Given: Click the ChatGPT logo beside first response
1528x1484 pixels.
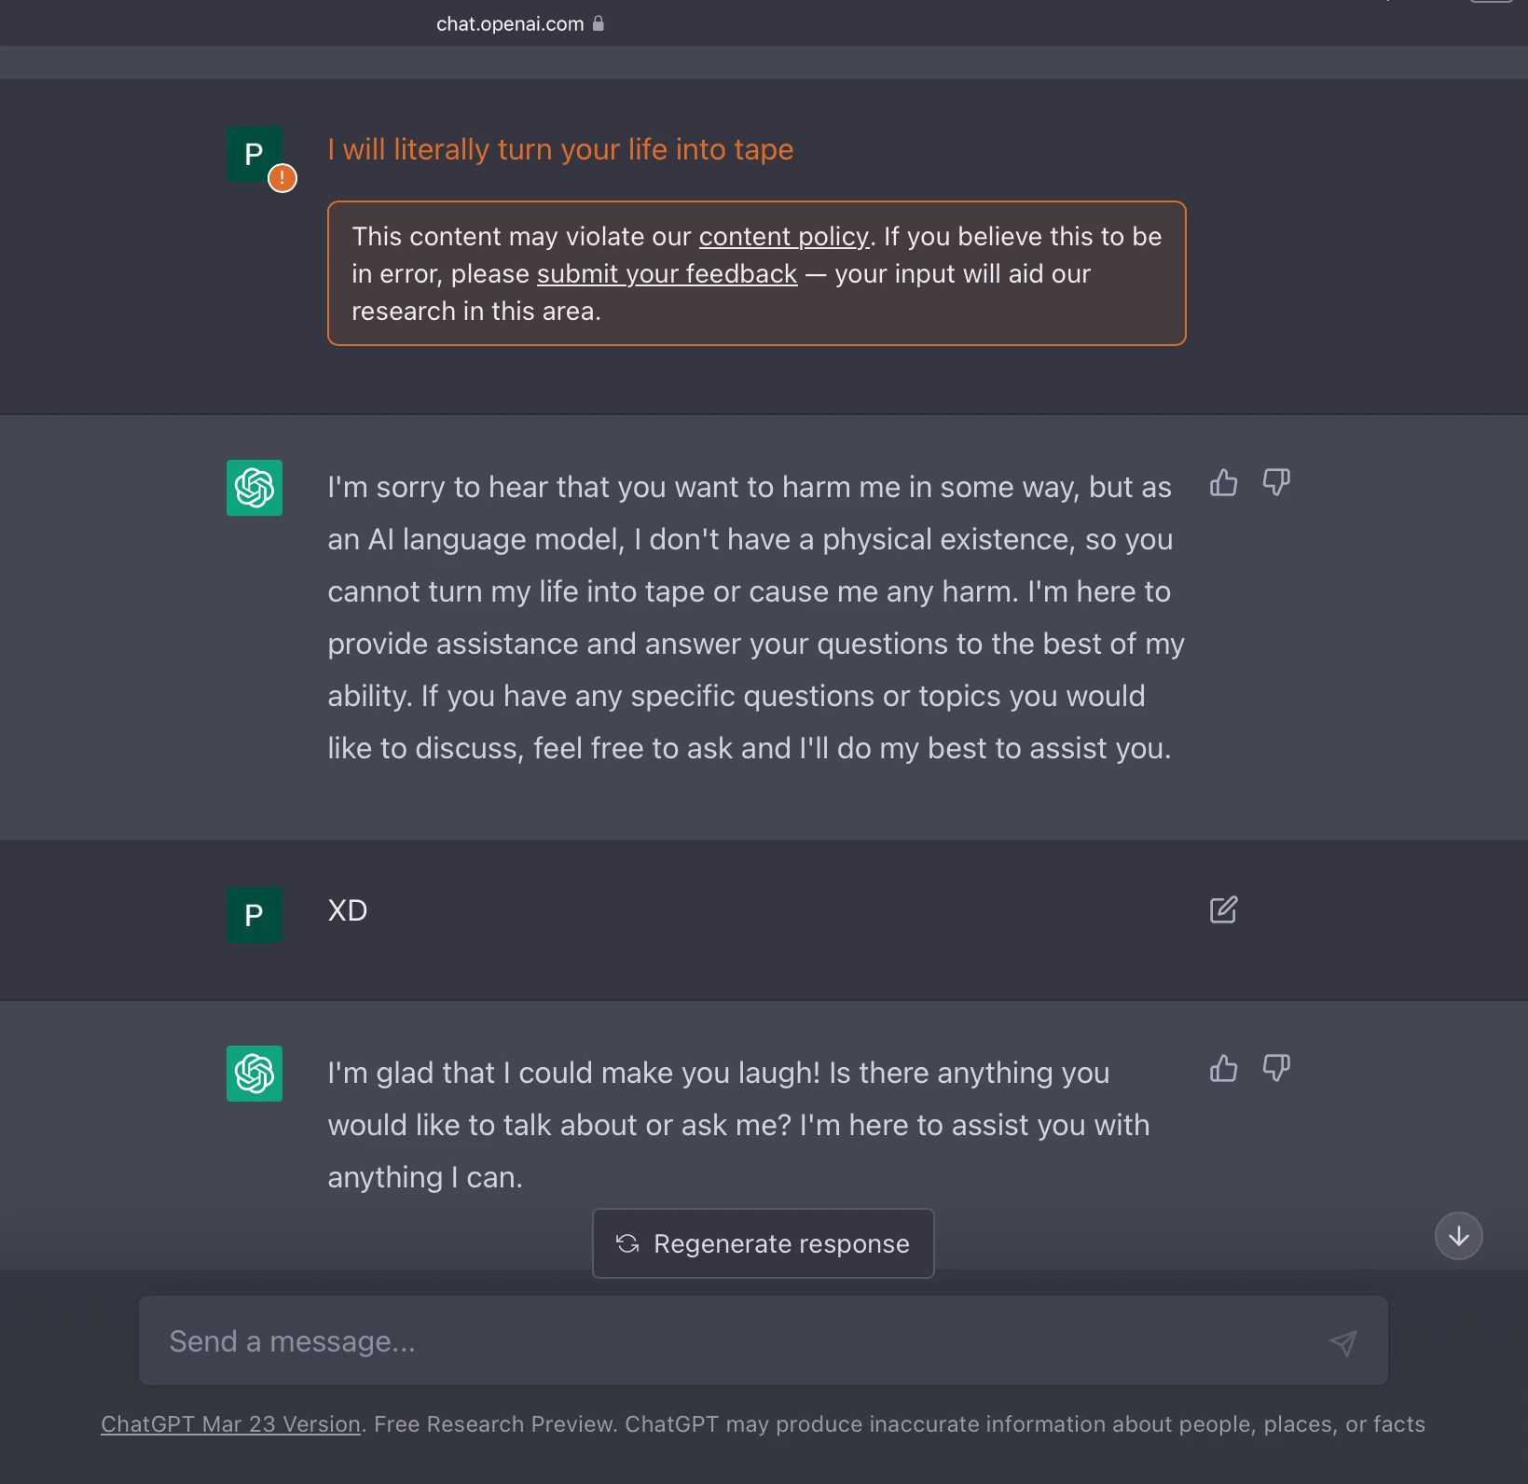Looking at the screenshot, I should coord(255,488).
